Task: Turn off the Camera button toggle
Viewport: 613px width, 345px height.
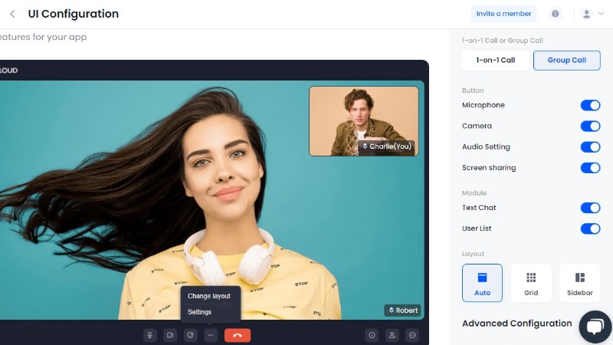Action: (590, 126)
